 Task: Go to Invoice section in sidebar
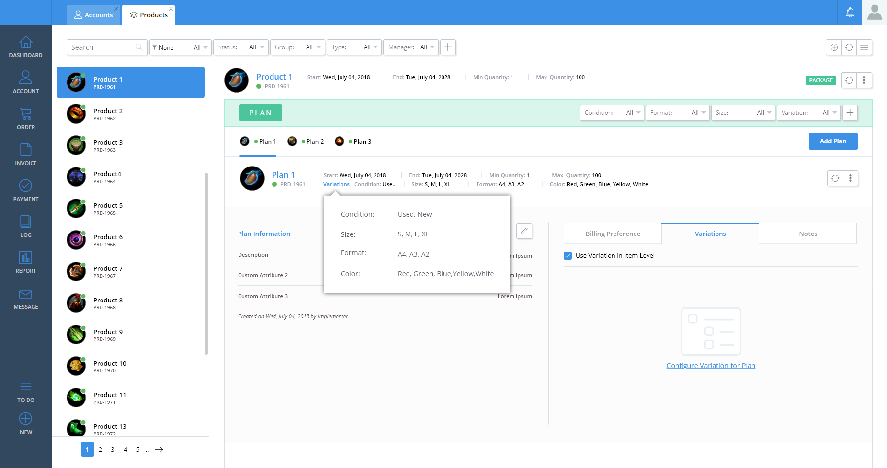point(26,154)
